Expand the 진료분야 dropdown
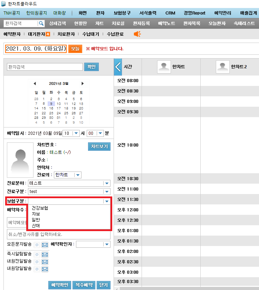This screenshot has width=259, height=290. click(107, 183)
